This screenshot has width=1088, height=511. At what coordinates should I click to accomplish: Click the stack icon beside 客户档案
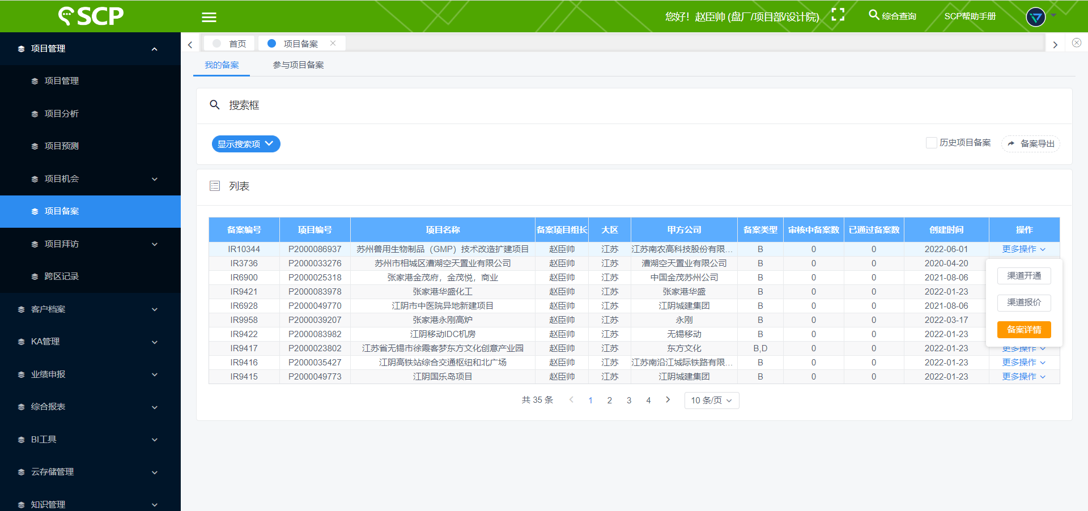click(x=21, y=309)
